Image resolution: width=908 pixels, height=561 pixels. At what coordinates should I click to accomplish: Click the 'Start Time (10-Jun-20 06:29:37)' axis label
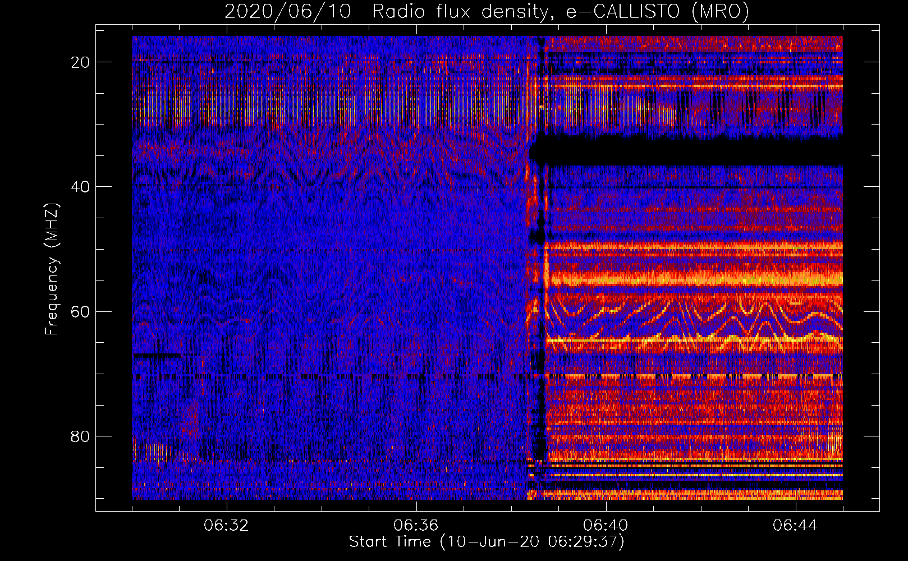click(487, 542)
